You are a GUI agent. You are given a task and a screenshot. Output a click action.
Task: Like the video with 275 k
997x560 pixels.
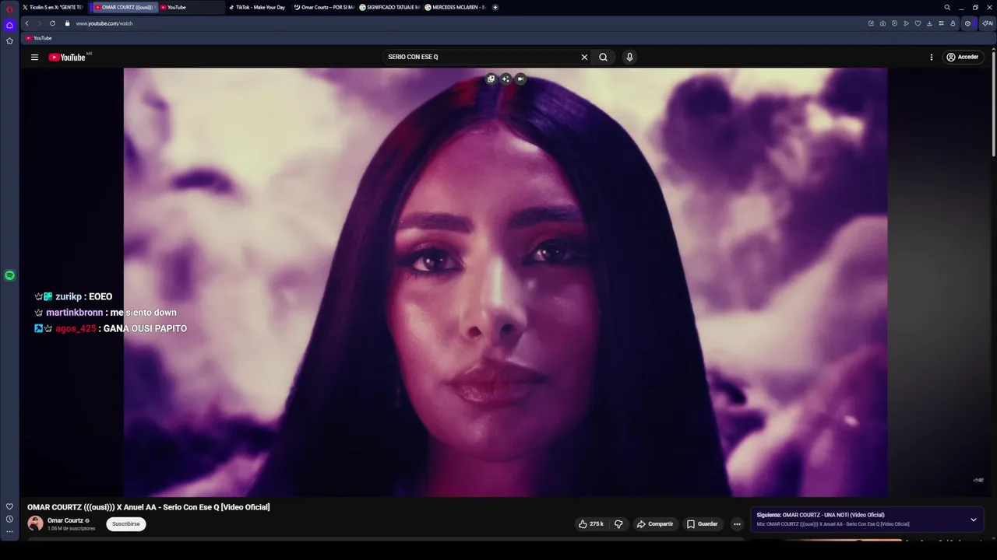click(591, 524)
